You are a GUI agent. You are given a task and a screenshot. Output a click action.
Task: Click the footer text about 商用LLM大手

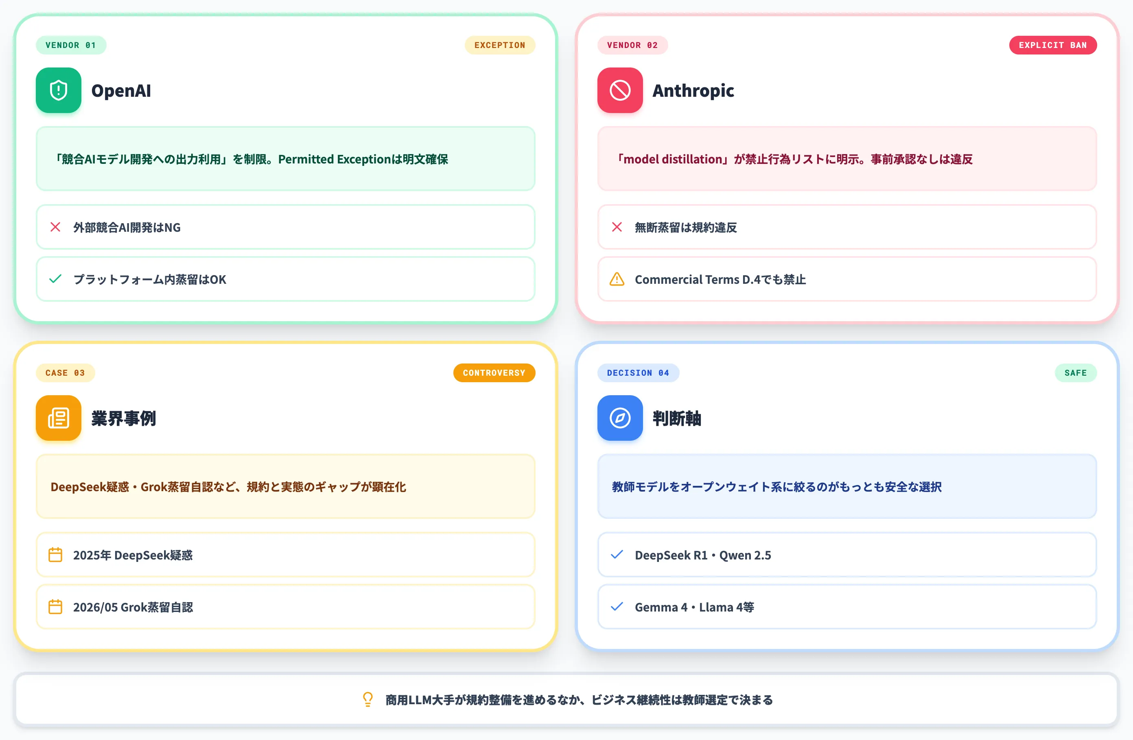click(x=579, y=700)
